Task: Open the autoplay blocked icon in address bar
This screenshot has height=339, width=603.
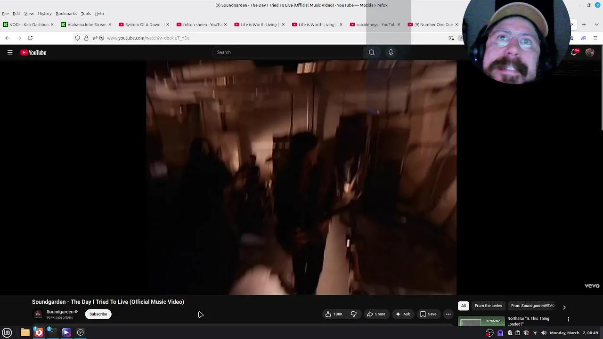Action: (101, 38)
